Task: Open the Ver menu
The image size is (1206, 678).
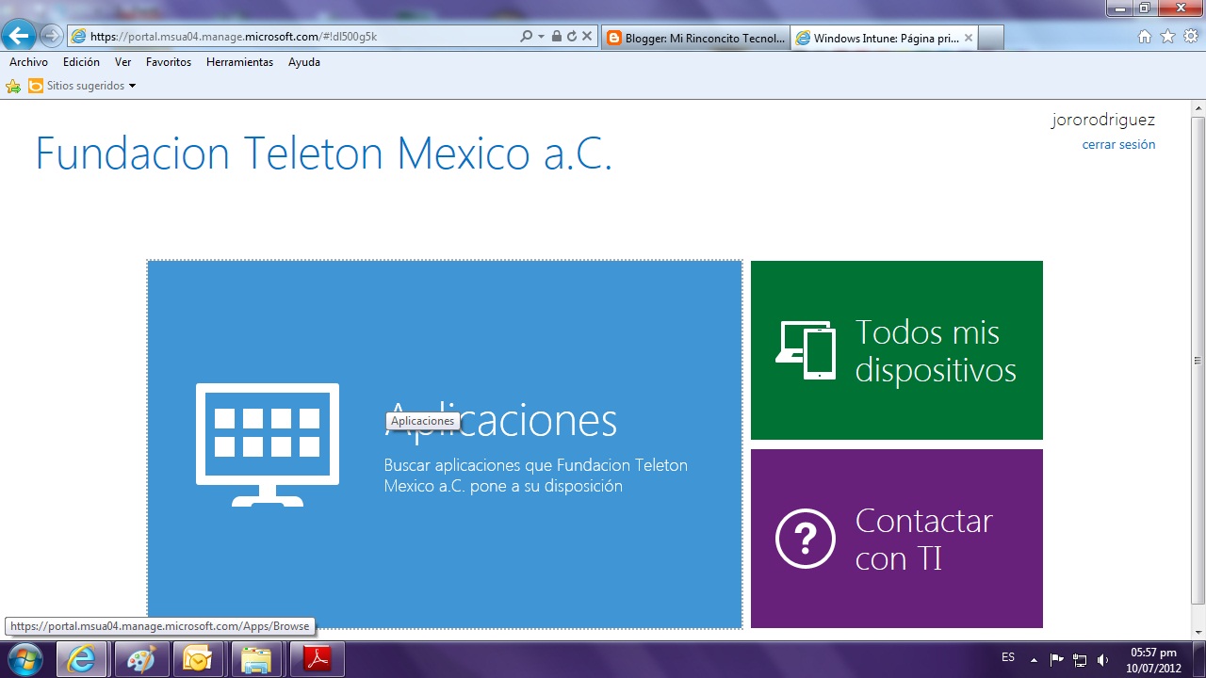Action: 122,62
